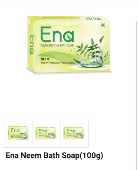Click the NEEM label on the box
The height and width of the screenshot is (170, 138).
pos(45,59)
